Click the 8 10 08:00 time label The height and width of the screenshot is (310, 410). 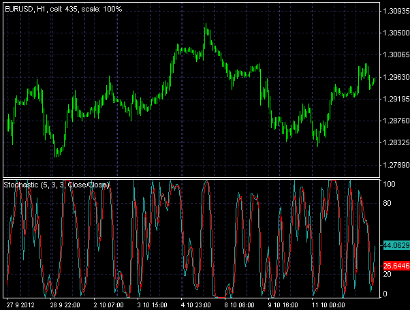tap(239, 305)
